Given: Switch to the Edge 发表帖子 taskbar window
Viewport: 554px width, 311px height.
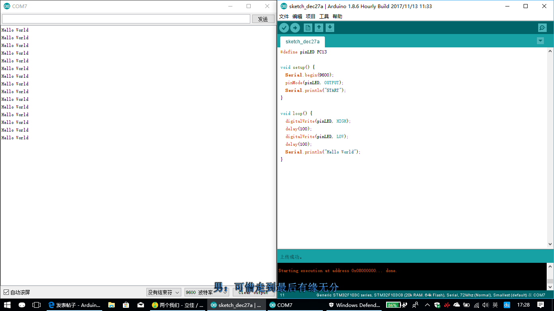Looking at the screenshot, I should coord(74,305).
